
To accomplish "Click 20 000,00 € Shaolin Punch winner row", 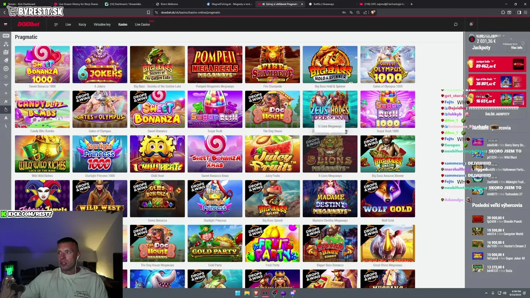I will pyautogui.click(x=499, y=219).
